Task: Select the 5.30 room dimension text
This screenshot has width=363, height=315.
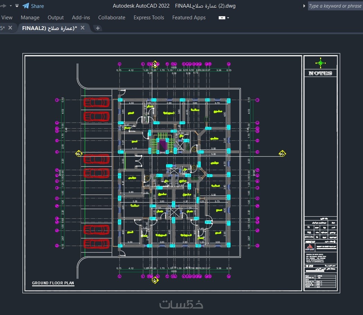Action: 135,201
